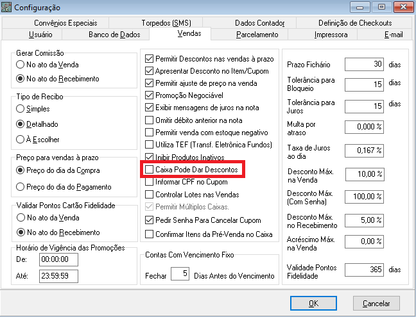Click the Prazo Fichário days field
416x317 pixels.
pos(364,64)
